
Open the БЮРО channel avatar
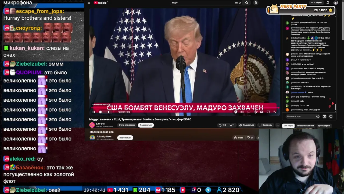point(92,125)
